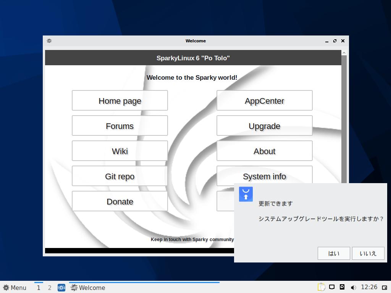The height and width of the screenshot is (293, 391).
Task: Decline the upgrade prompt with いいえ
Action: click(x=368, y=253)
